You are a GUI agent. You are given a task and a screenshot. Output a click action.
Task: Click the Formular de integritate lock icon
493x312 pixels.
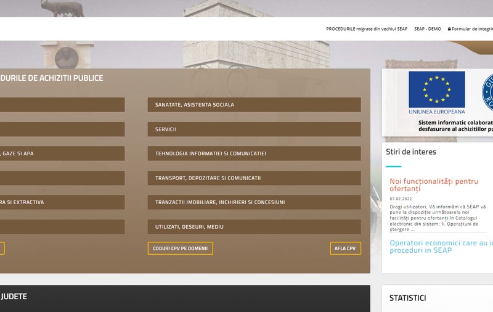click(x=449, y=29)
